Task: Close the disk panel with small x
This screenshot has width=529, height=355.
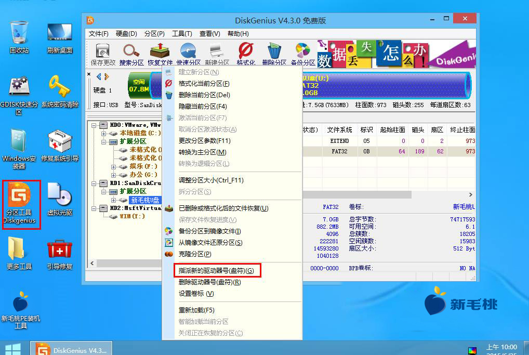Action: pyautogui.click(x=89, y=74)
